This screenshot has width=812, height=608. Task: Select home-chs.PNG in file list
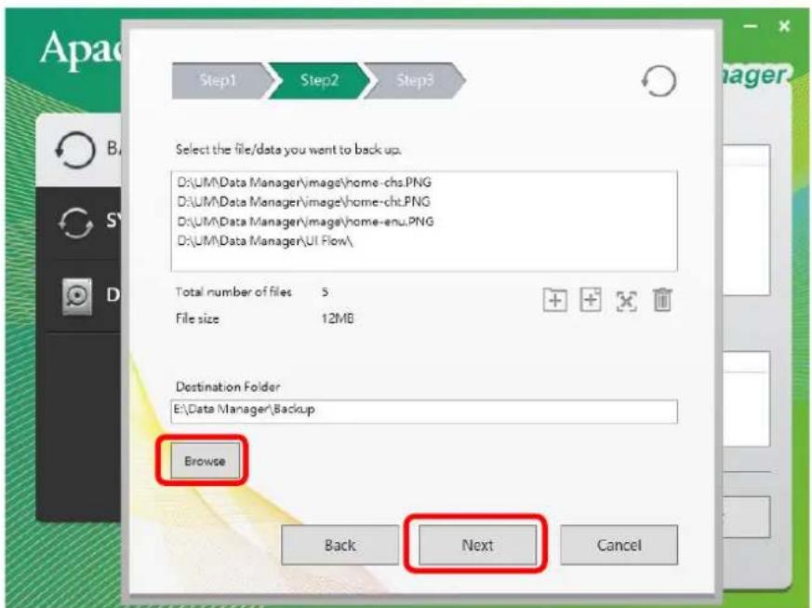[x=304, y=182]
